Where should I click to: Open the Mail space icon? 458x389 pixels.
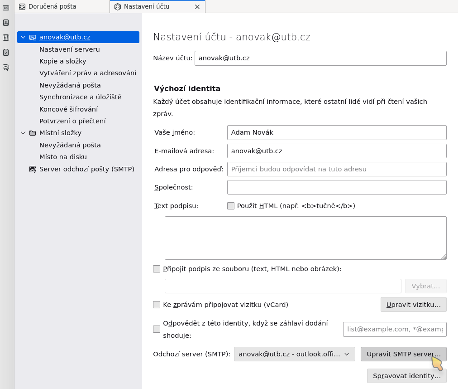tap(6, 8)
